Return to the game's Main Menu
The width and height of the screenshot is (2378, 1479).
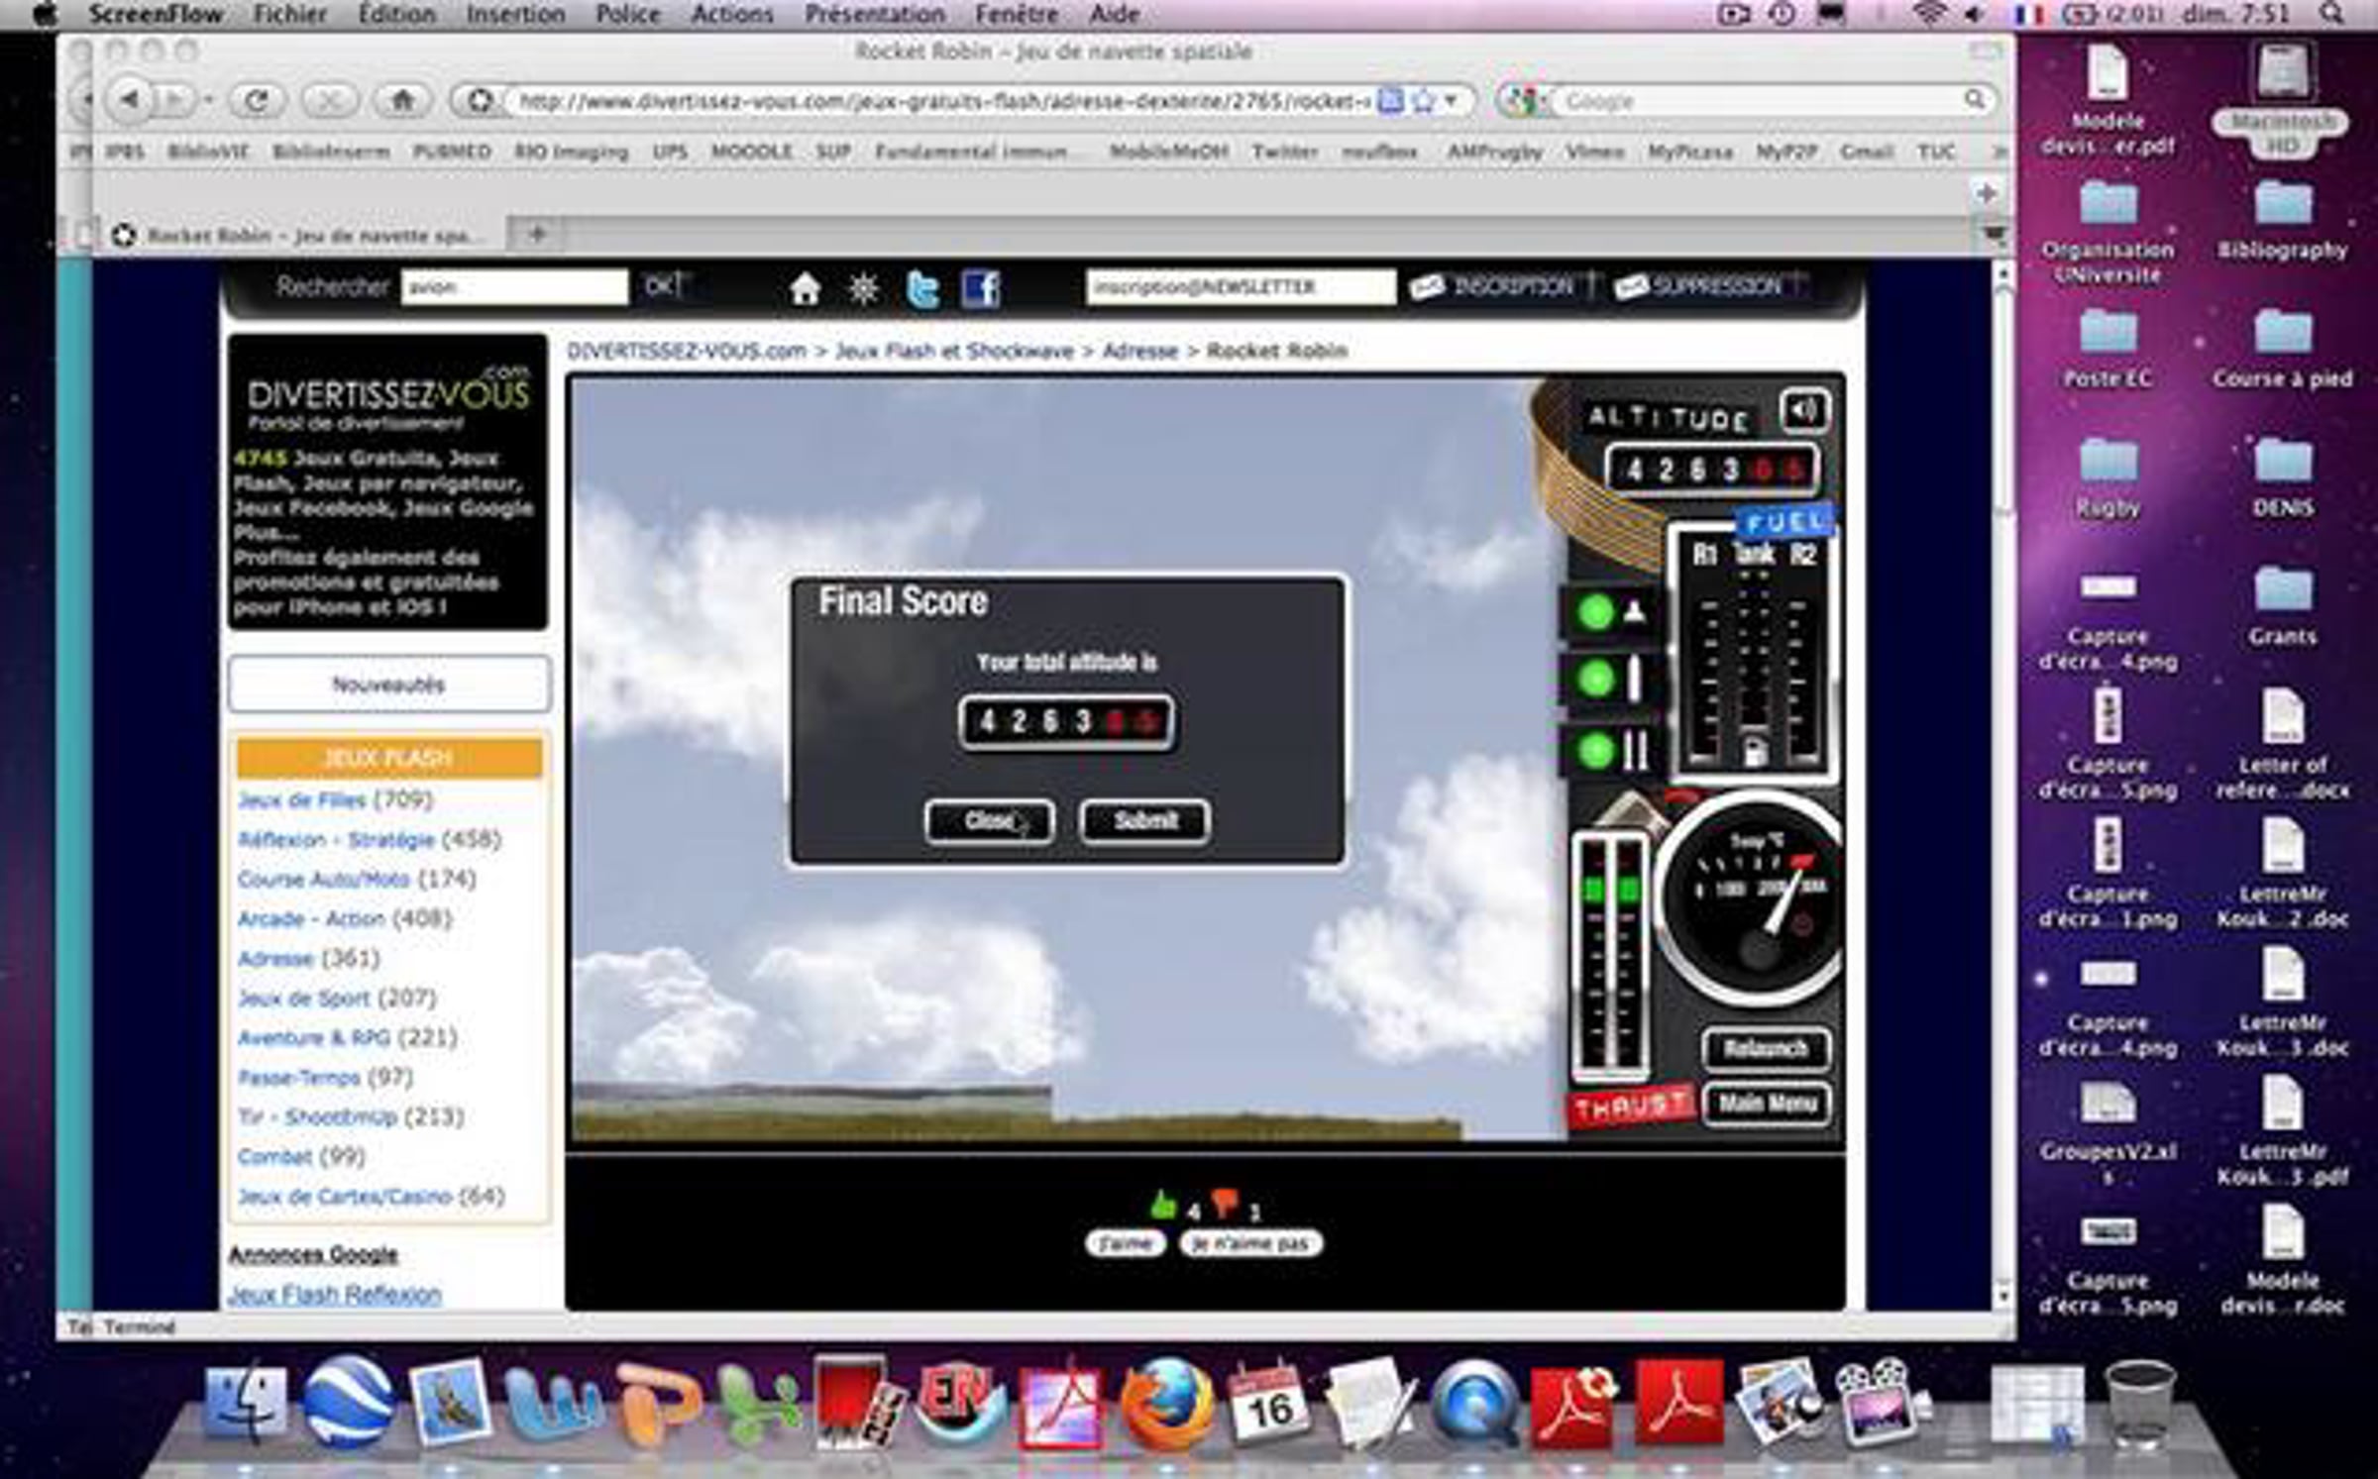1766,1104
